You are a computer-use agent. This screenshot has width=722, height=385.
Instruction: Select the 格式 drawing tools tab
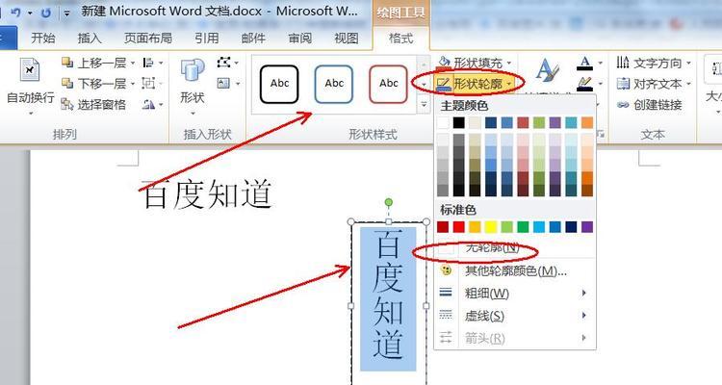point(400,38)
